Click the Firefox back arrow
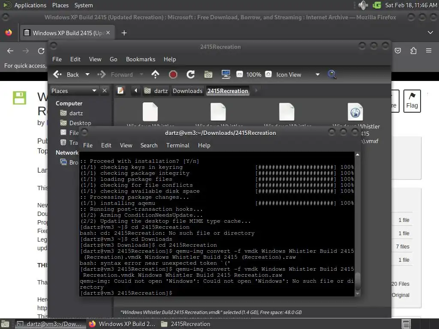 (x=10, y=51)
